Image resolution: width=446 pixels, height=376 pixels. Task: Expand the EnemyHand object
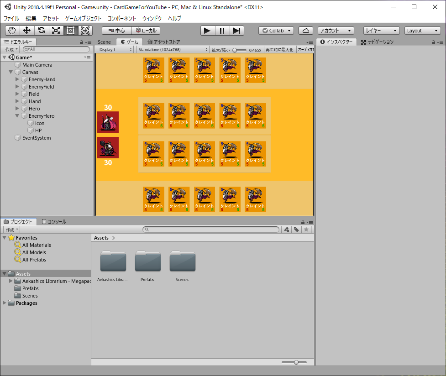tap(17, 79)
